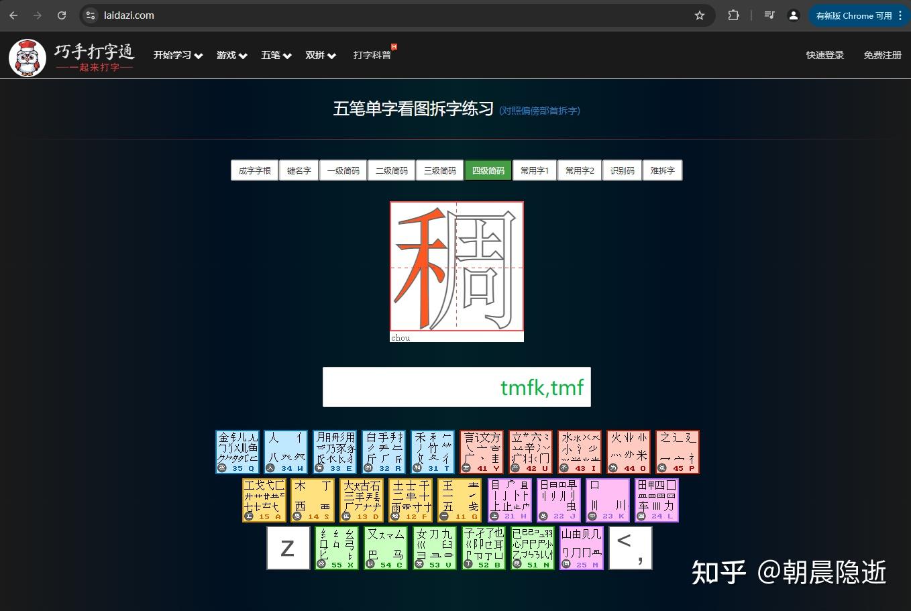Open the site information icon in the address bar

tap(91, 15)
